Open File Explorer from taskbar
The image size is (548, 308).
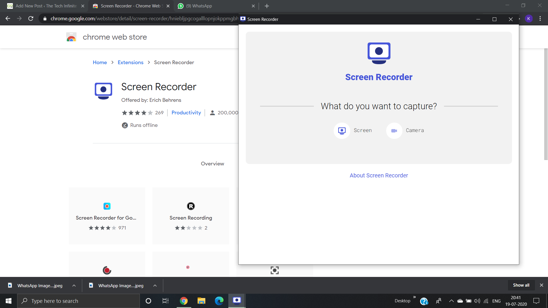click(202, 301)
